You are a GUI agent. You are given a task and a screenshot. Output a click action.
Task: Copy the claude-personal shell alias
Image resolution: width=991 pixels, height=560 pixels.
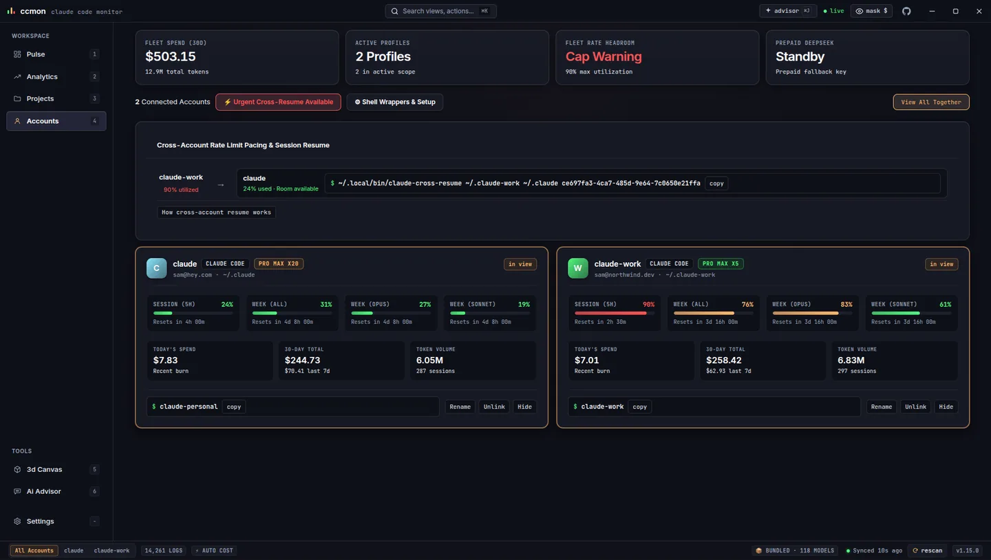(x=234, y=407)
